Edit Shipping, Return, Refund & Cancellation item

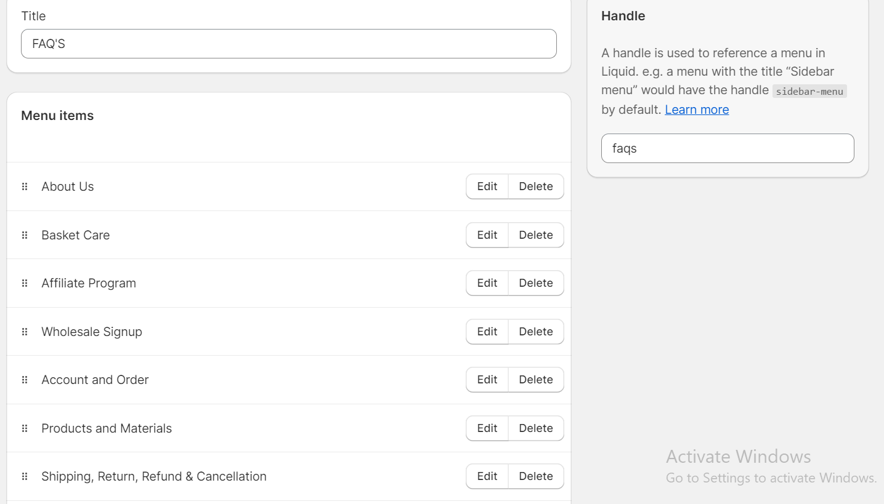tap(487, 476)
